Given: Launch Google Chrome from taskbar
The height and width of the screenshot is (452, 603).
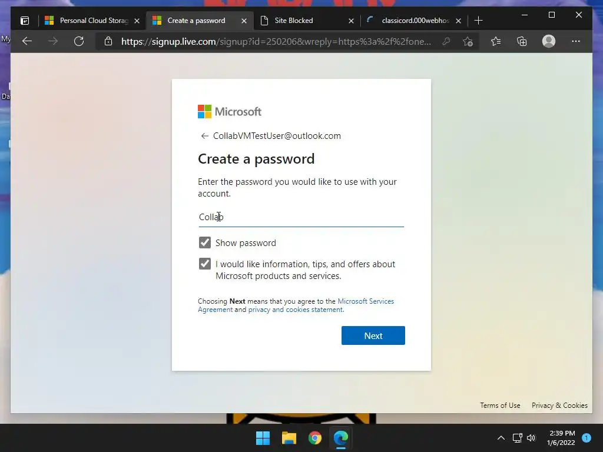Looking at the screenshot, I should point(315,438).
